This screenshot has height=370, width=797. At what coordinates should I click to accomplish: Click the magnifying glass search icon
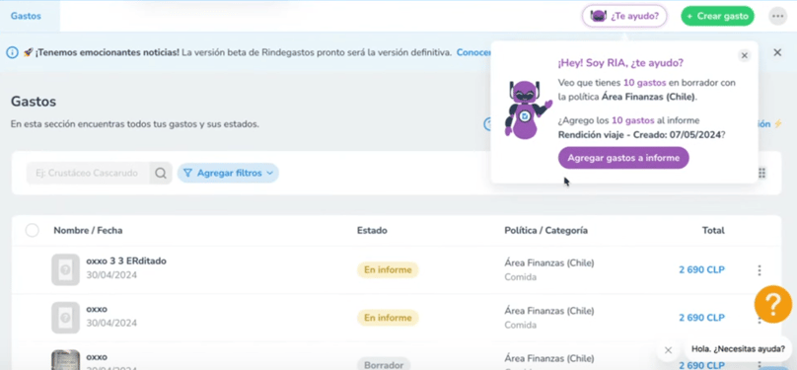pos(161,174)
